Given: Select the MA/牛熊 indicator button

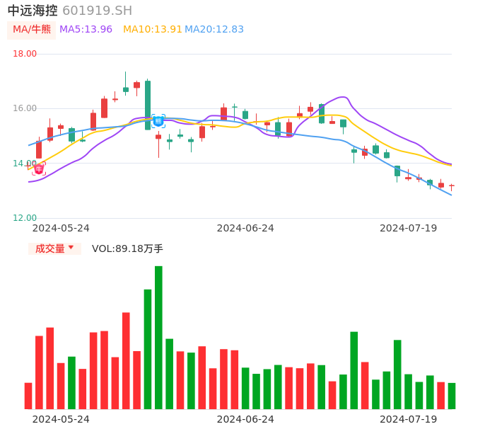Looking at the screenshot, I should (32, 30).
